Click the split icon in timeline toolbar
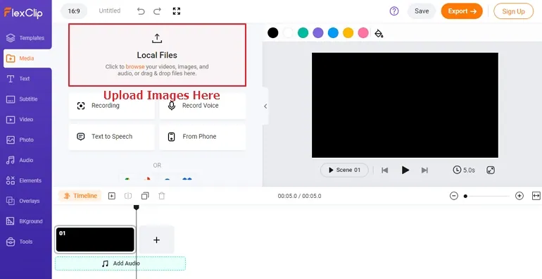The width and height of the screenshot is (542, 279). (x=128, y=196)
